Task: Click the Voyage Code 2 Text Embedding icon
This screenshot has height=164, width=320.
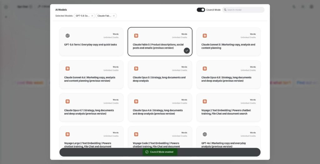Action: tap(136, 134)
